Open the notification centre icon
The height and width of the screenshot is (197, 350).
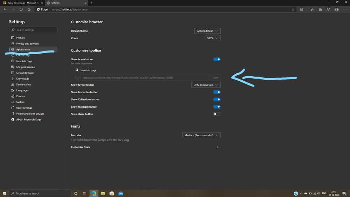345,193
